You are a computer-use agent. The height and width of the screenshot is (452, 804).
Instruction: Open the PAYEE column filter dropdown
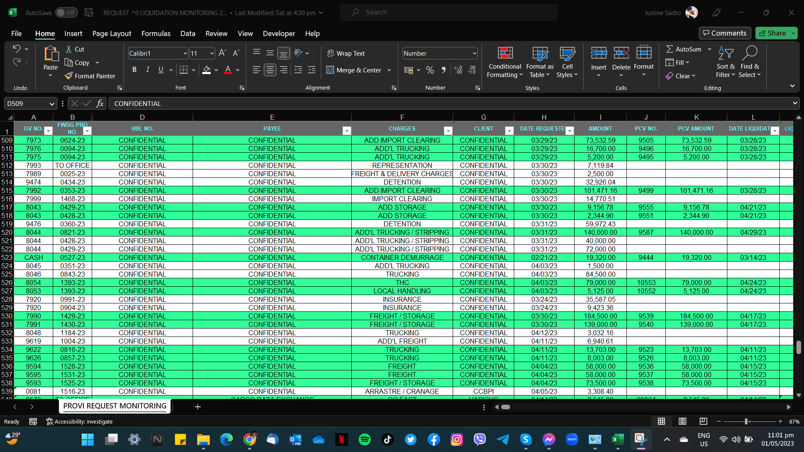point(347,131)
